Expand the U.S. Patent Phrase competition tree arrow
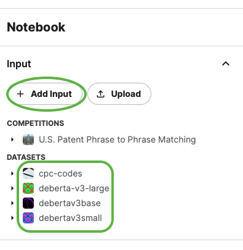This screenshot has height=250, width=243. coord(12,140)
